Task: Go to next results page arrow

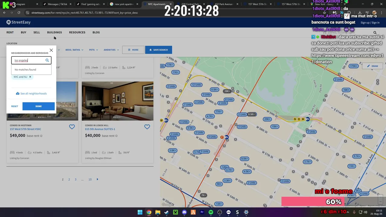Action: 97,179
